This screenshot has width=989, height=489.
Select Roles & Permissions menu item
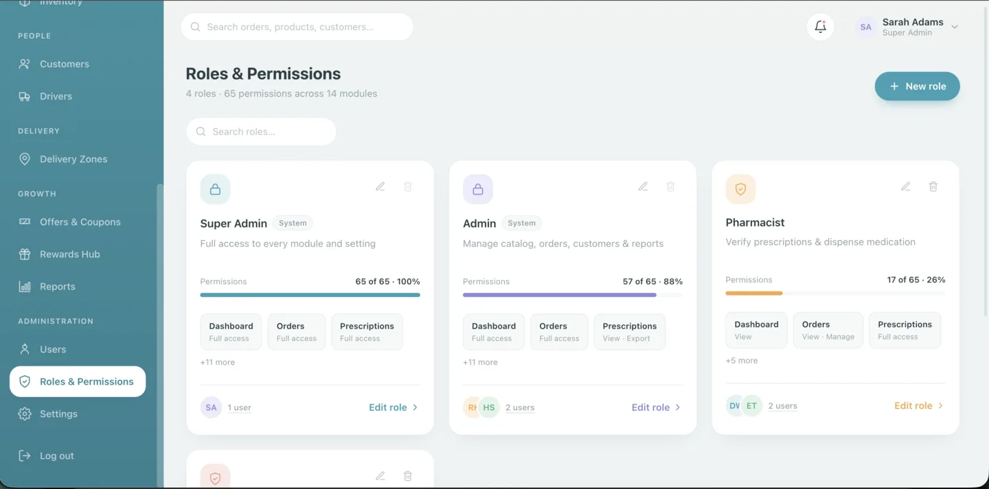78,381
